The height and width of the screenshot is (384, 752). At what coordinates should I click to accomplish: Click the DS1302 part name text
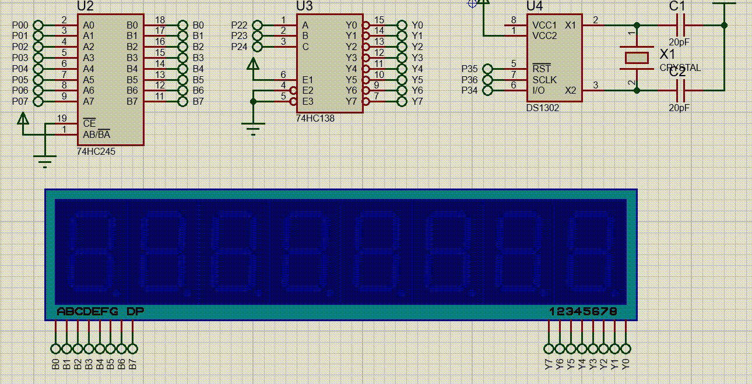[543, 108]
